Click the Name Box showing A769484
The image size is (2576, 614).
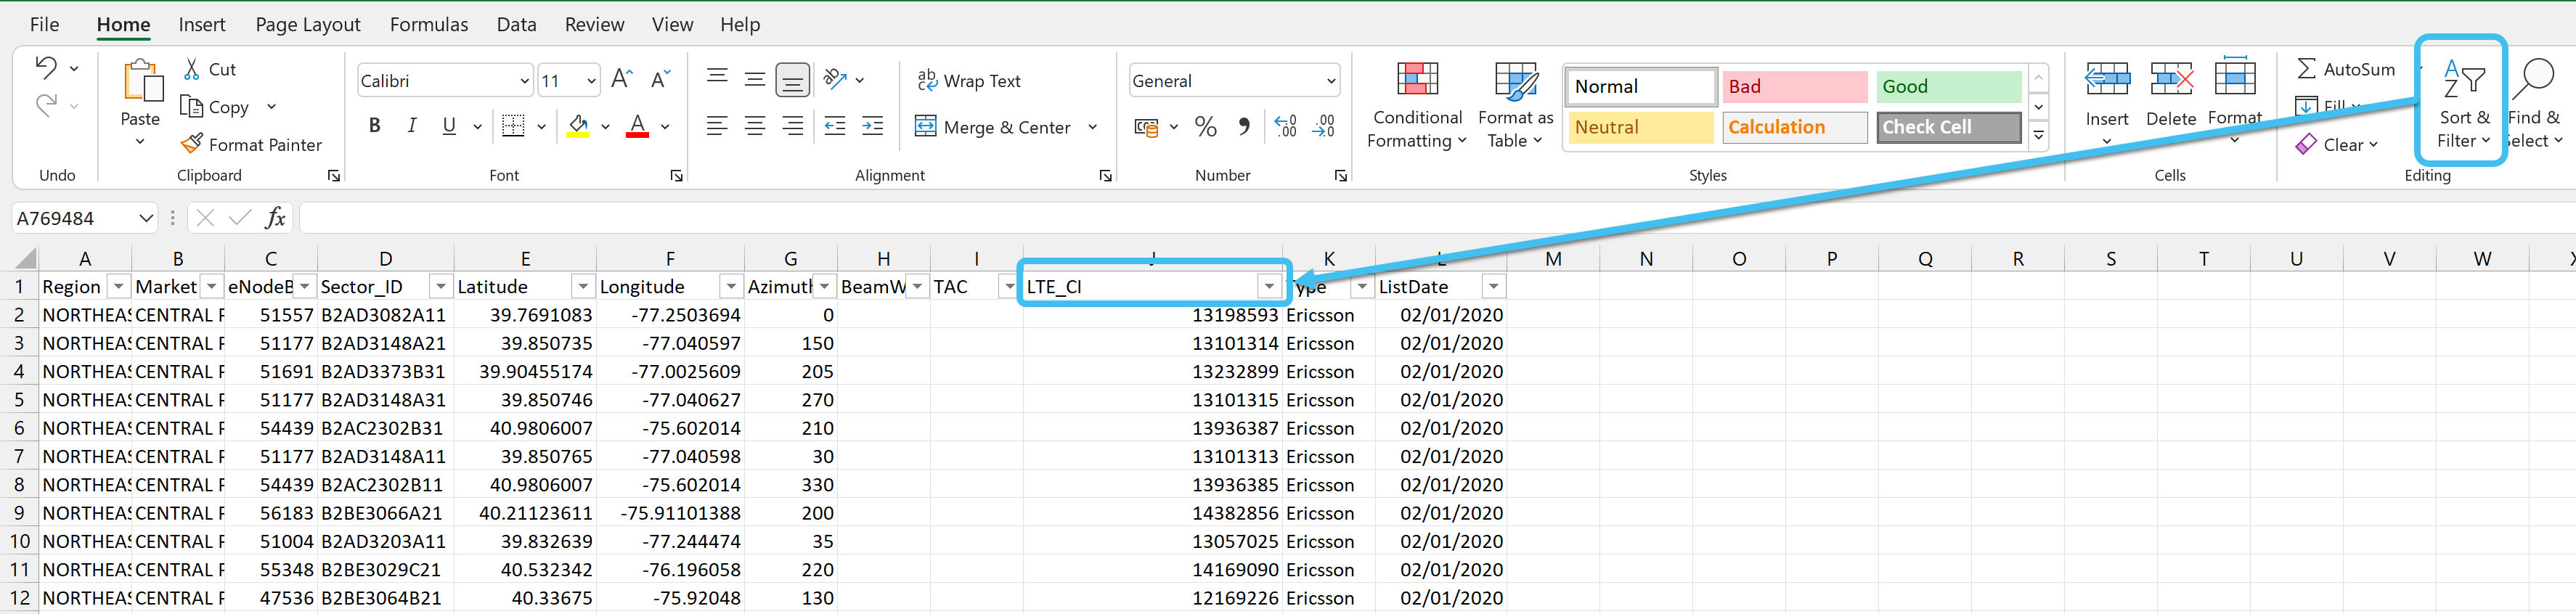(72, 218)
